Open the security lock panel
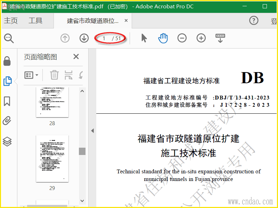The width and height of the screenshot is (278, 208). pyautogui.click(x=7, y=61)
